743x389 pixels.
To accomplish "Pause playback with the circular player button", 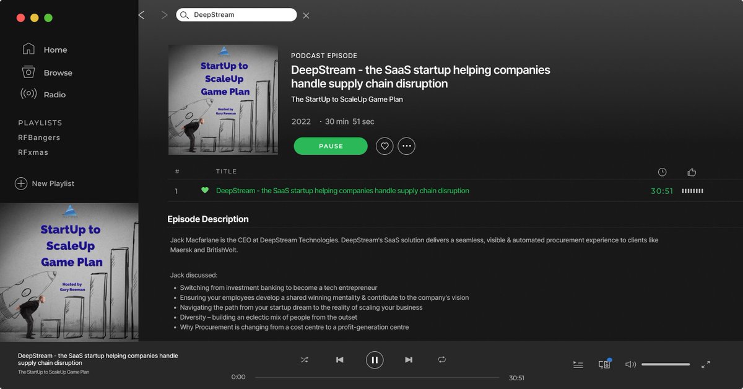I will 375,359.
